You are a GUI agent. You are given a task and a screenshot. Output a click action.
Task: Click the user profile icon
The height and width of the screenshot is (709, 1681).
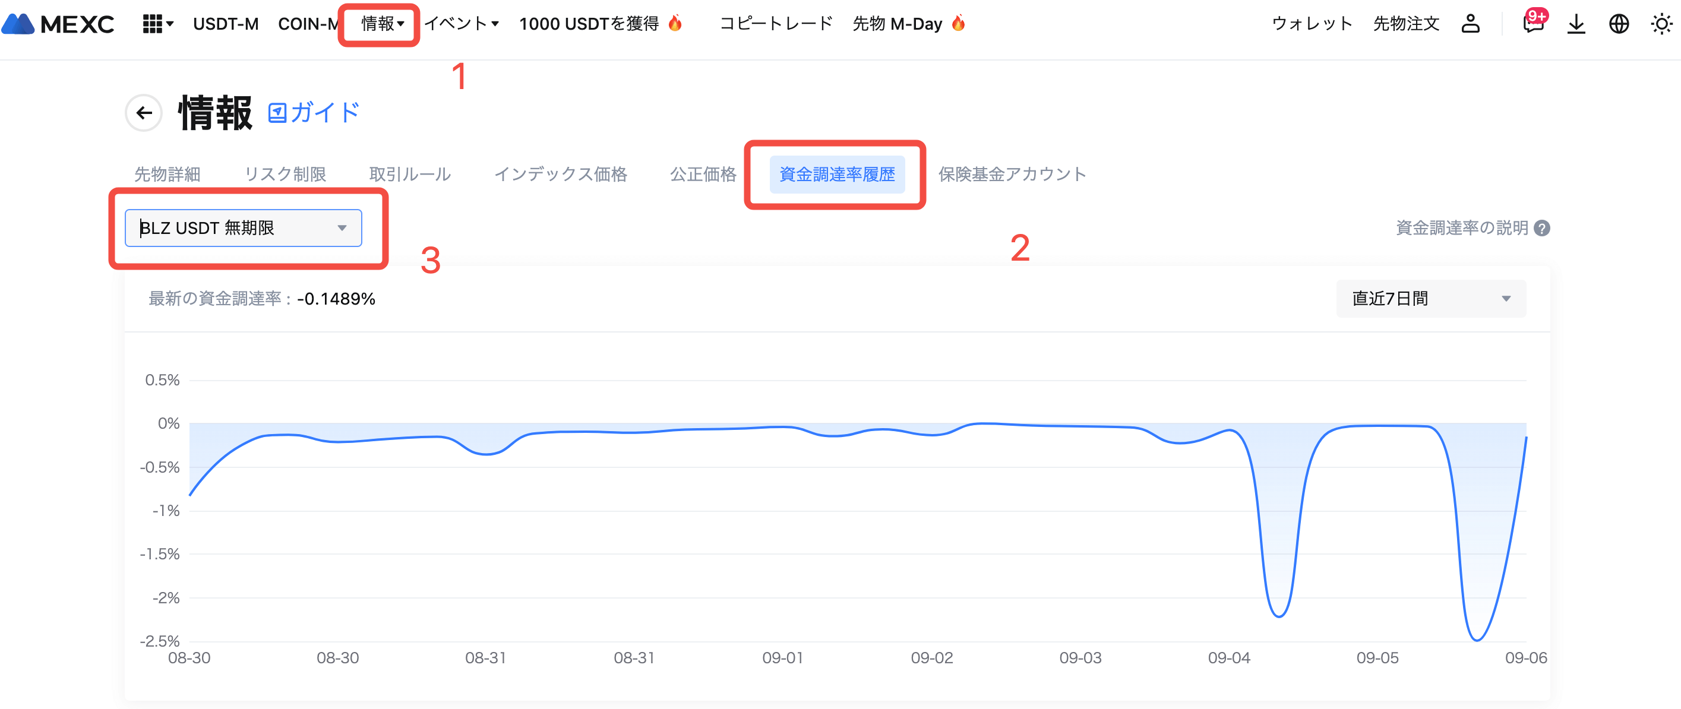(x=1470, y=24)
